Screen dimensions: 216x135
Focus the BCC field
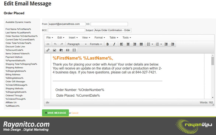click(x=66, y=30)
